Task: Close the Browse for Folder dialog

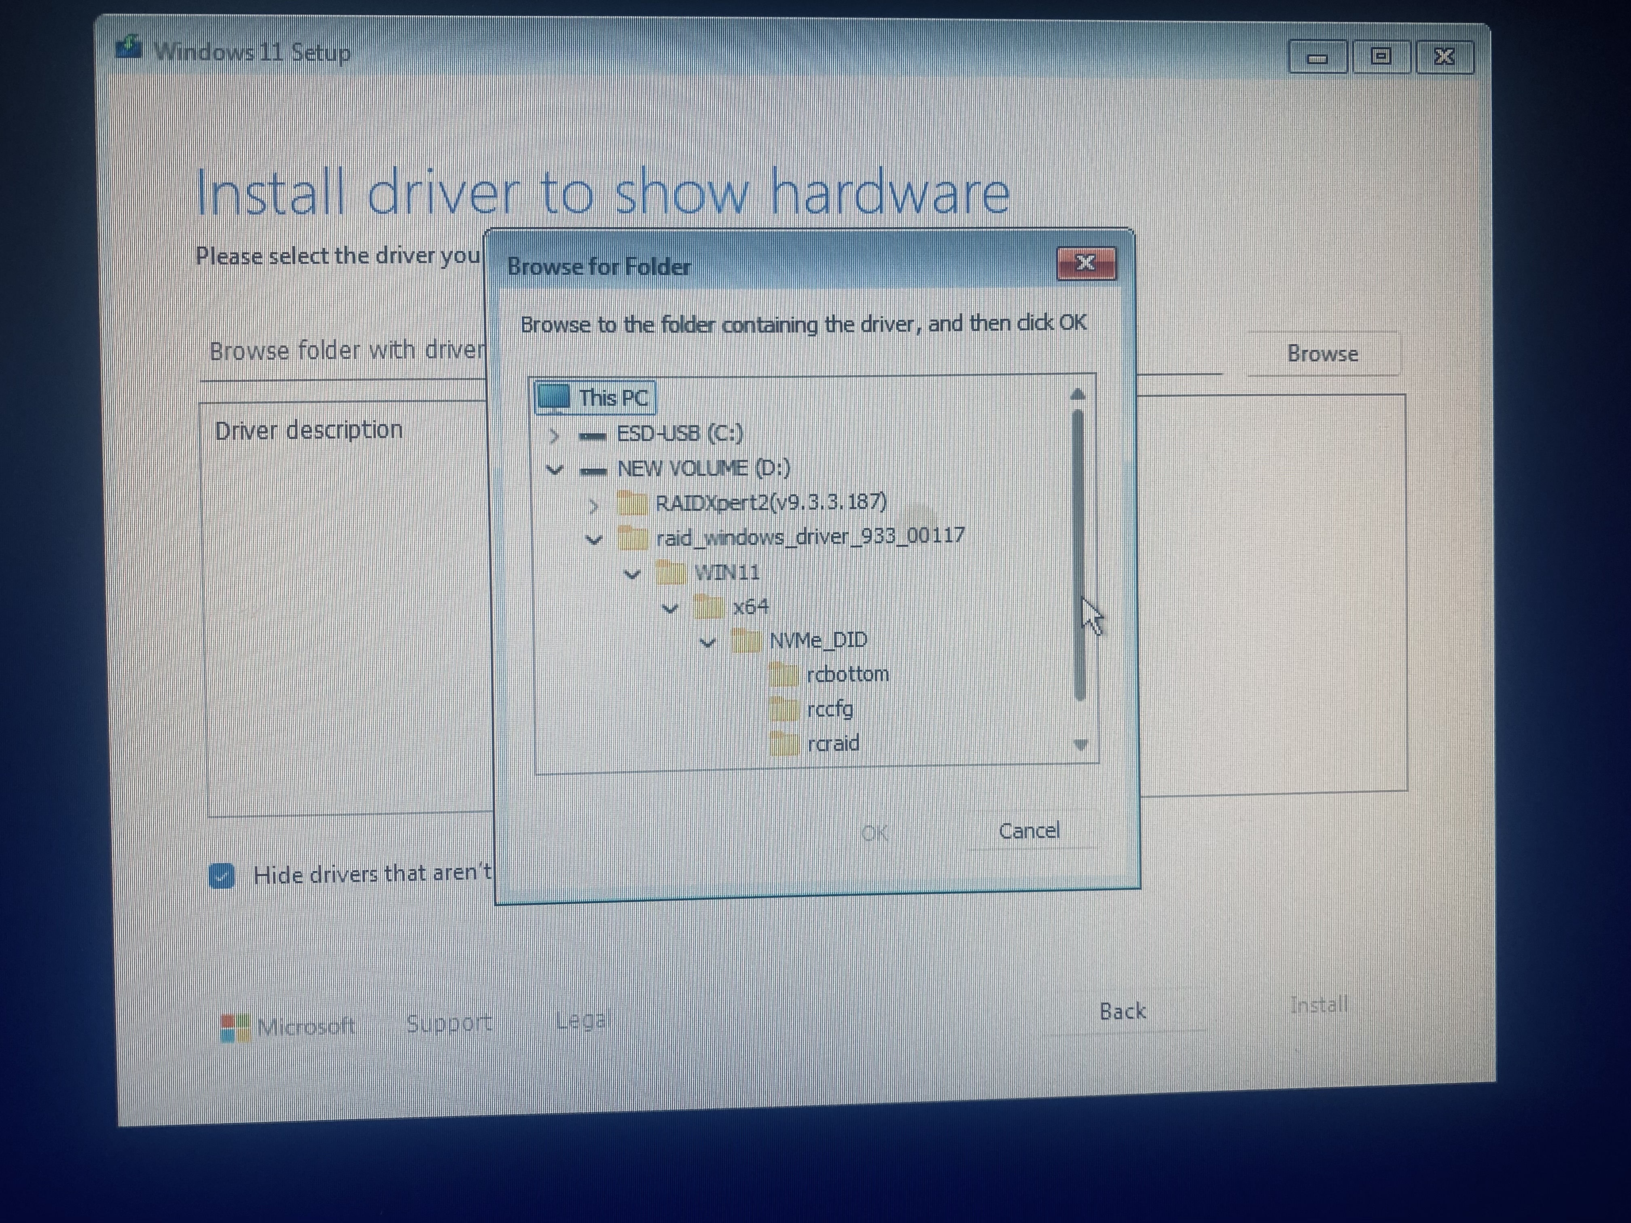Action: [1085, 263]
